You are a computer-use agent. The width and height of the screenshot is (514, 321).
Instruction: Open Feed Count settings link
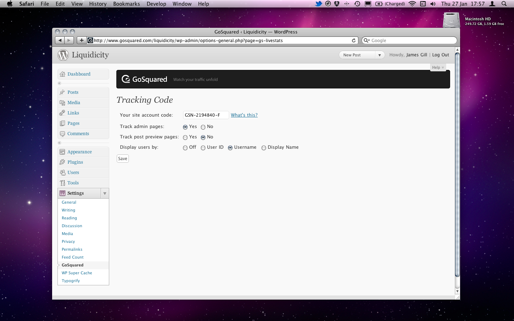72,257
